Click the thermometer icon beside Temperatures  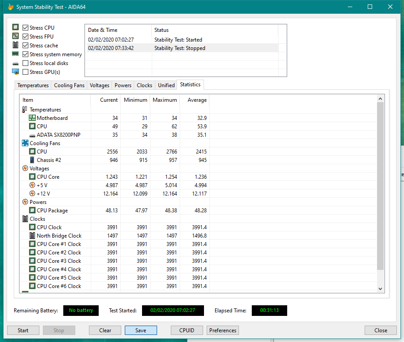click(25, 110)
